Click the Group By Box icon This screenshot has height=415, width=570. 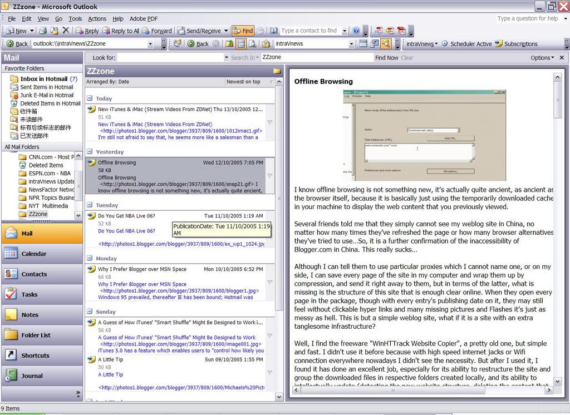point(363,43)
